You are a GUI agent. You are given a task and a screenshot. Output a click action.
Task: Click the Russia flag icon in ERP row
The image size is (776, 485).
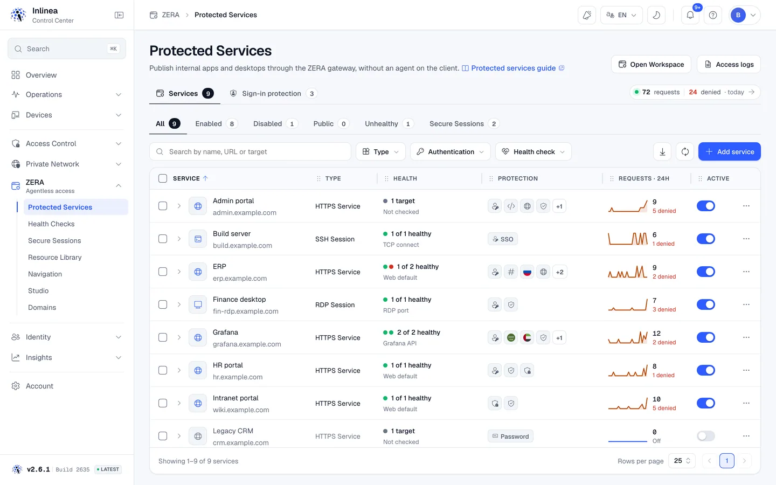click(x=527, y=272)
